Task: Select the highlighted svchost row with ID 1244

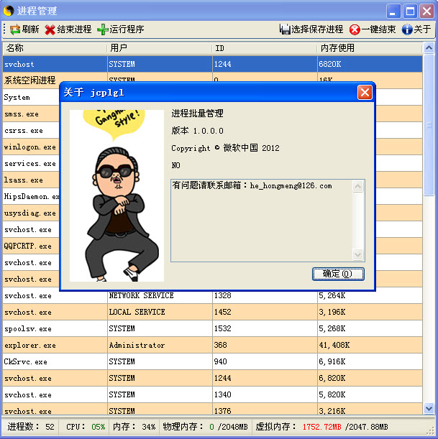Action: [x=212, y=64]
